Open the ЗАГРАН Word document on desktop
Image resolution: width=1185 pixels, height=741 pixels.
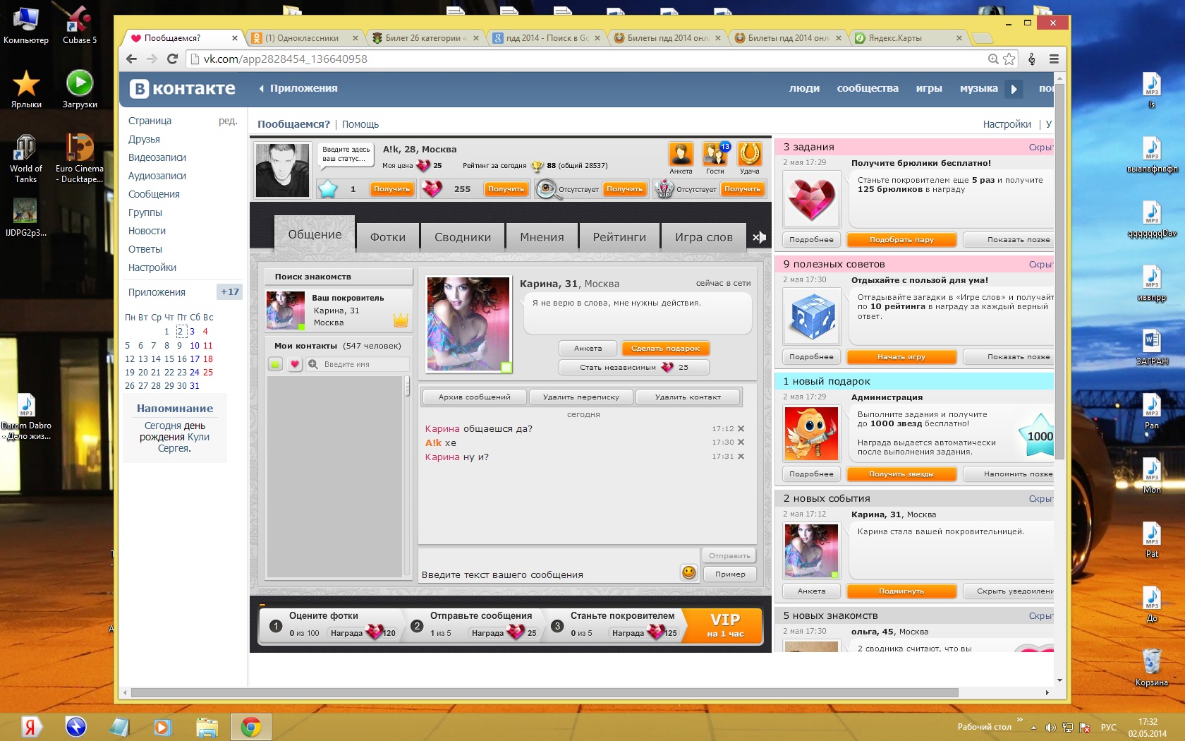pyautogui.click(x=1151, y=347)
